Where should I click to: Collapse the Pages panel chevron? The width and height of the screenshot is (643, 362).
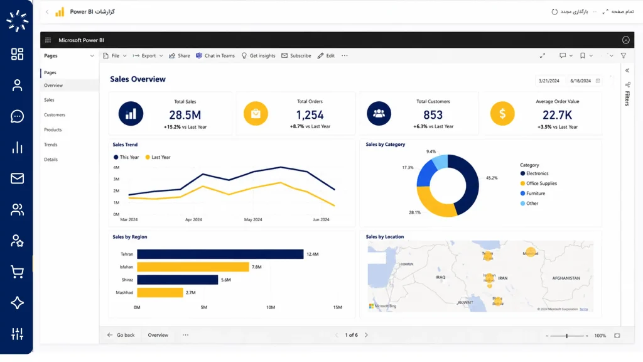pyautogui.click(x=92, y=56)
